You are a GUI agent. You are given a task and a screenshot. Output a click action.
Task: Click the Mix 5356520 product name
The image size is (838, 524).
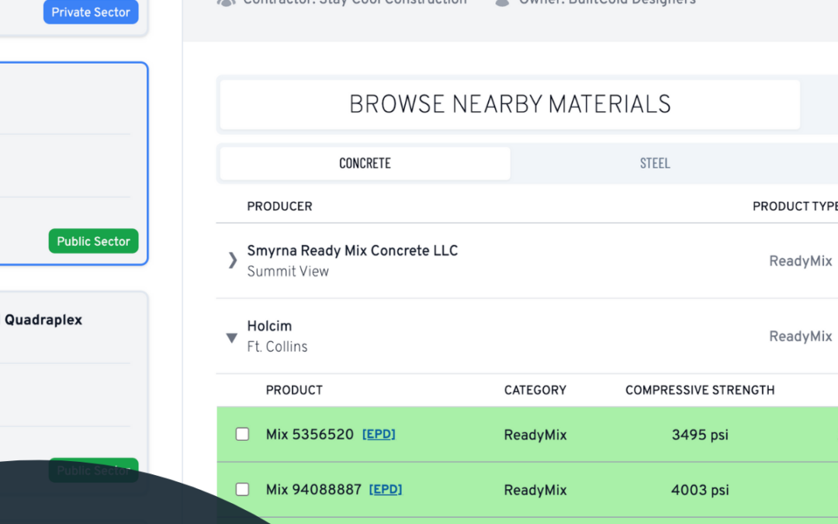click(x=310, y=434)
